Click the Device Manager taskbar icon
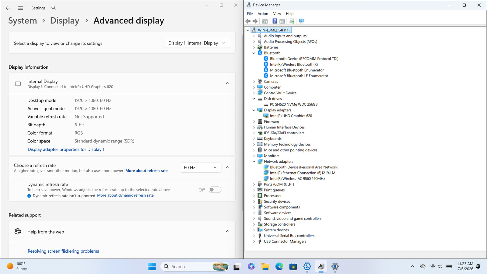 point(321,266)
